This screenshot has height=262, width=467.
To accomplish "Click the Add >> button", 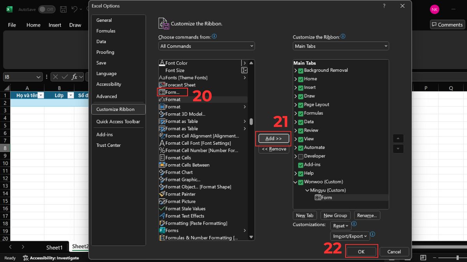I will point(274,139).
